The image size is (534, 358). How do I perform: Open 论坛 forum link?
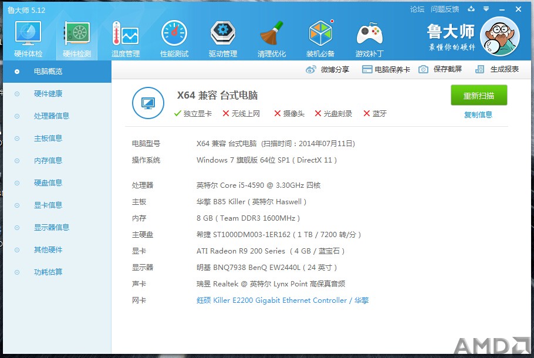tap(417, 9)
